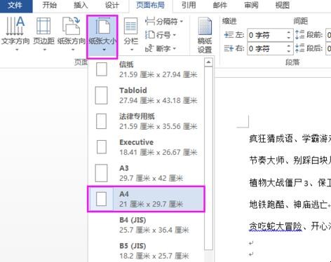Decrease left indent with down stepper

289,38
